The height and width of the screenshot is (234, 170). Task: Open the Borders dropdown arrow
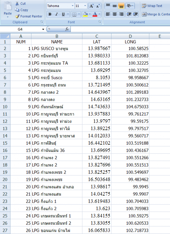point(79,14)
